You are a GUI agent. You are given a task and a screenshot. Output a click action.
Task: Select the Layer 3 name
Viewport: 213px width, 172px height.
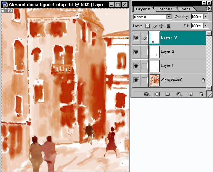pyautogui.click(x=169, y=37)
